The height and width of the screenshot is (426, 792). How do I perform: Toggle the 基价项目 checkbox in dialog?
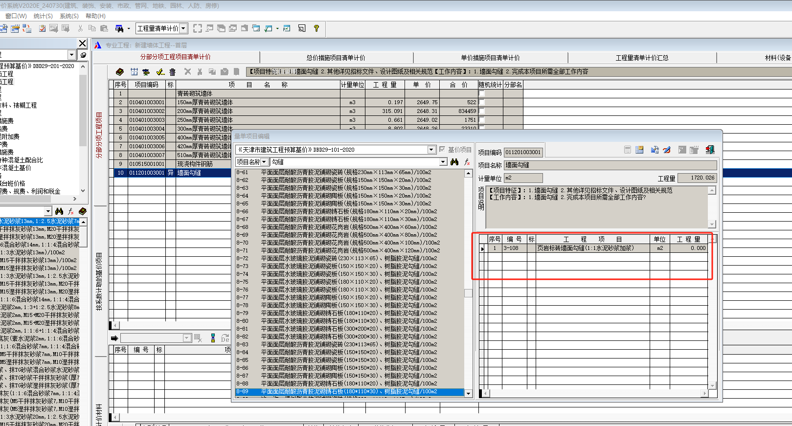442,150
